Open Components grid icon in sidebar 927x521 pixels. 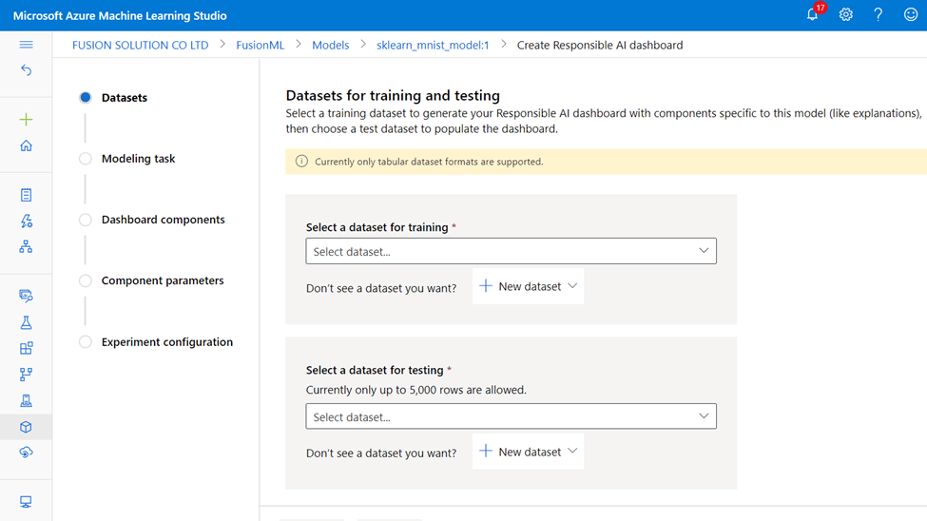pos(26,348)
